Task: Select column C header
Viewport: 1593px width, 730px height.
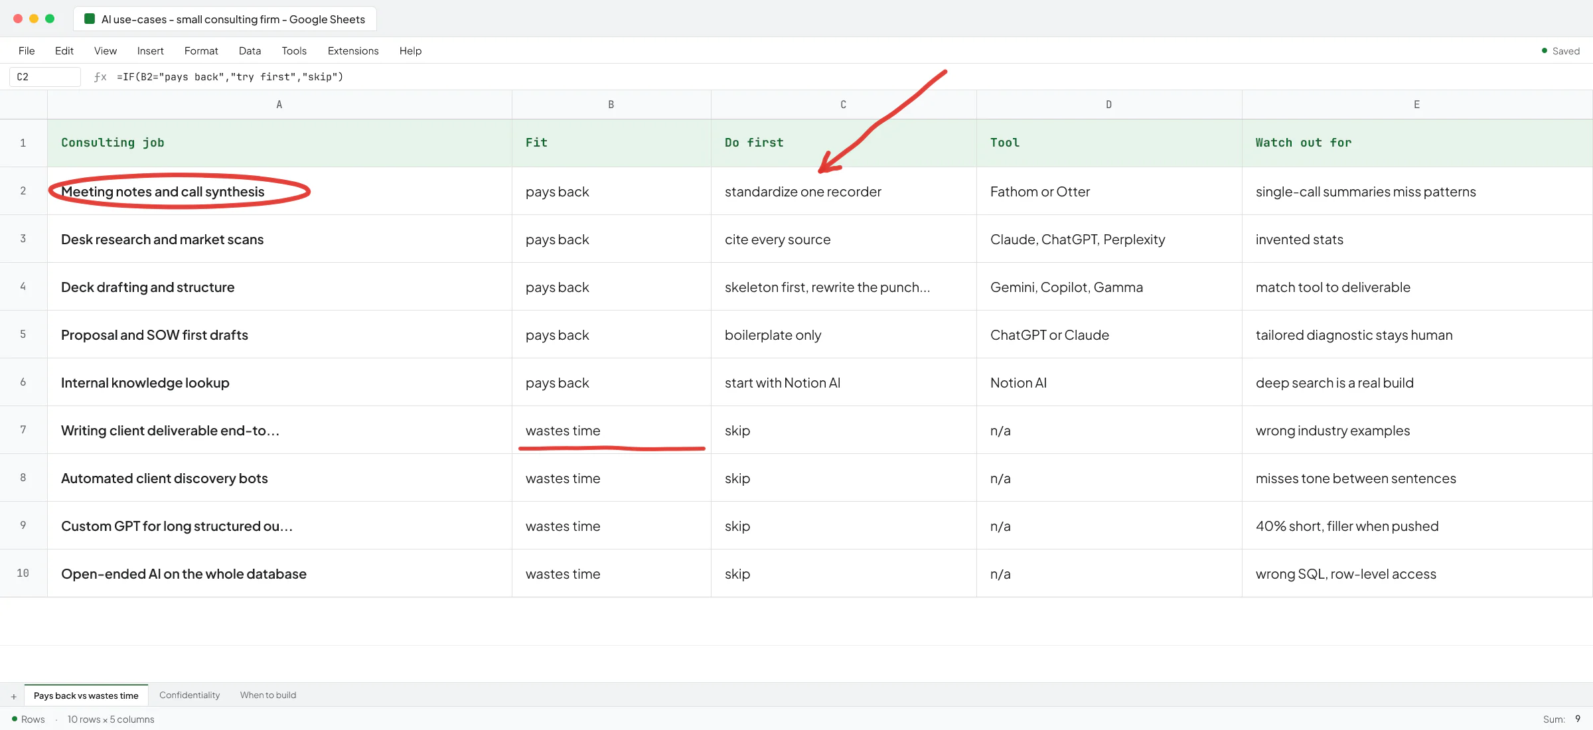Action: tap(844, 105)
